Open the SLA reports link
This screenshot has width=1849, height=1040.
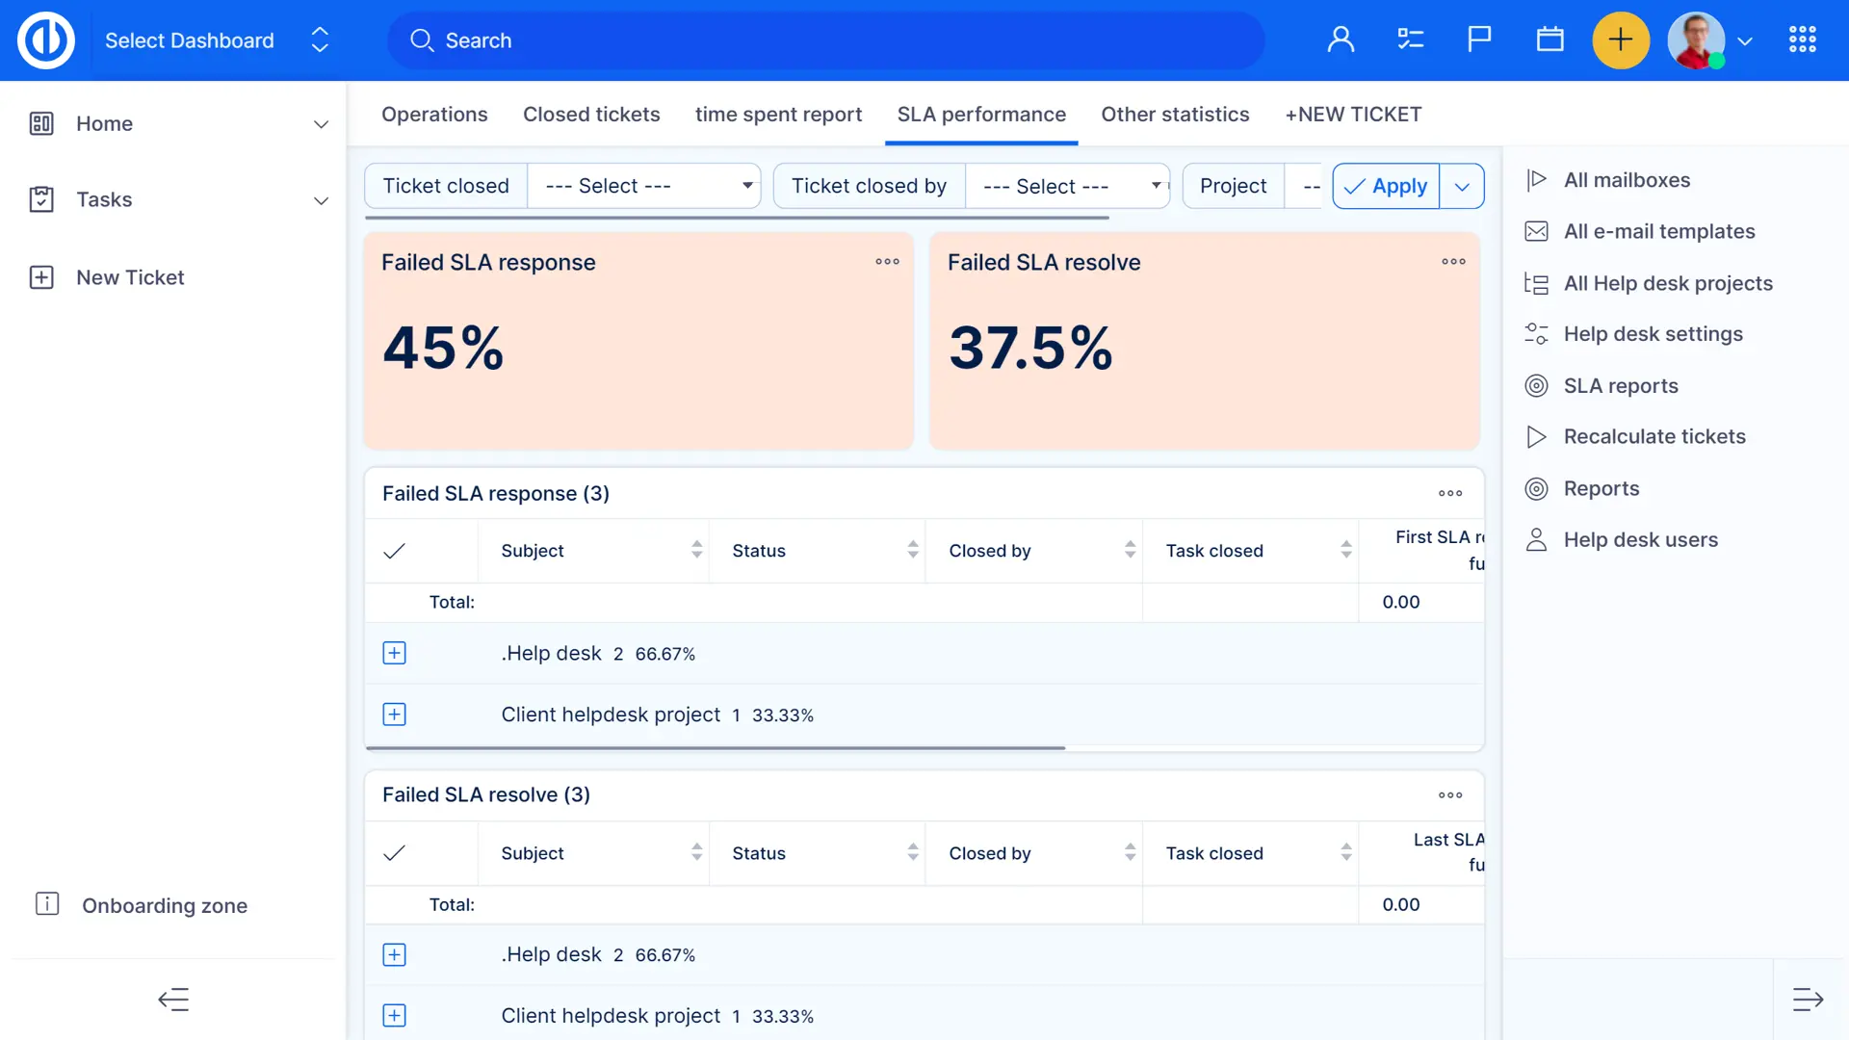coord(1621,386)
